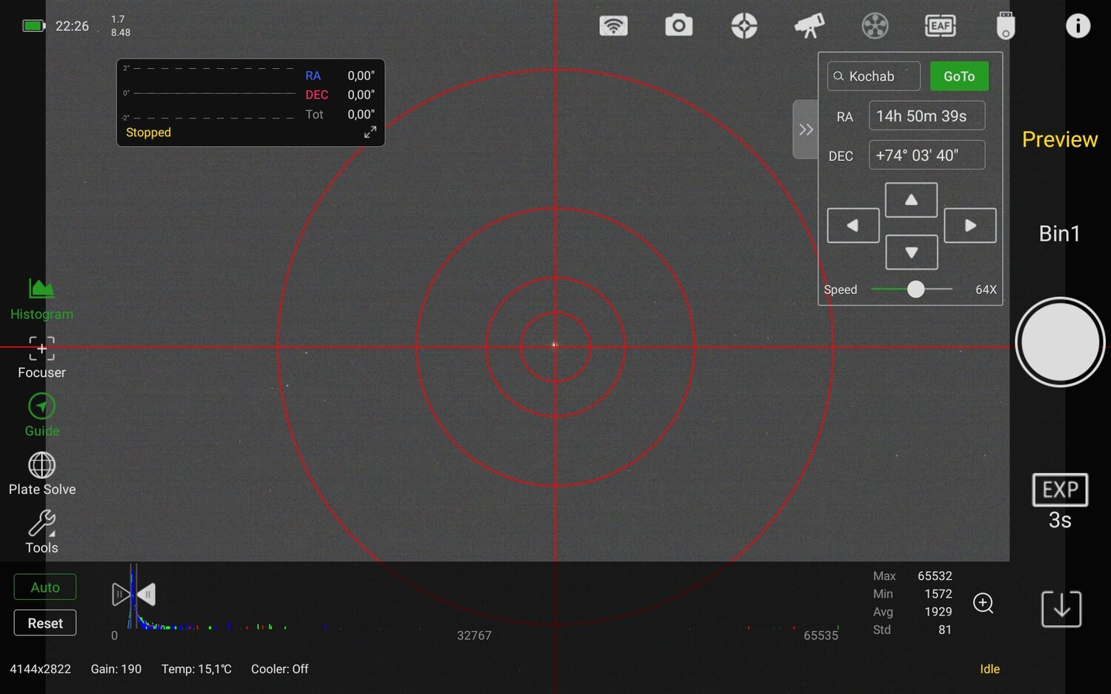Screen dimensions: 1111x694
Task: Reset the histogram stretch
Action: pos(44,622)
